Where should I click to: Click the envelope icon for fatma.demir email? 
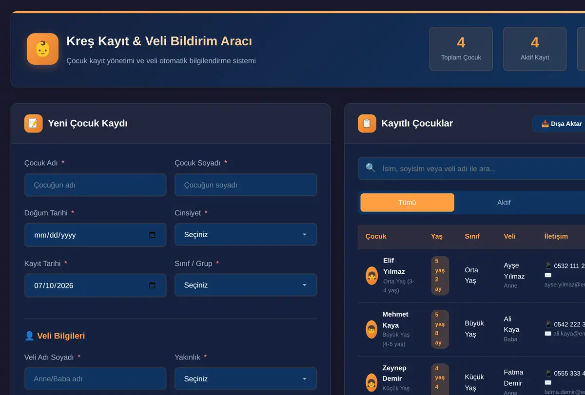tap(548, 382)
